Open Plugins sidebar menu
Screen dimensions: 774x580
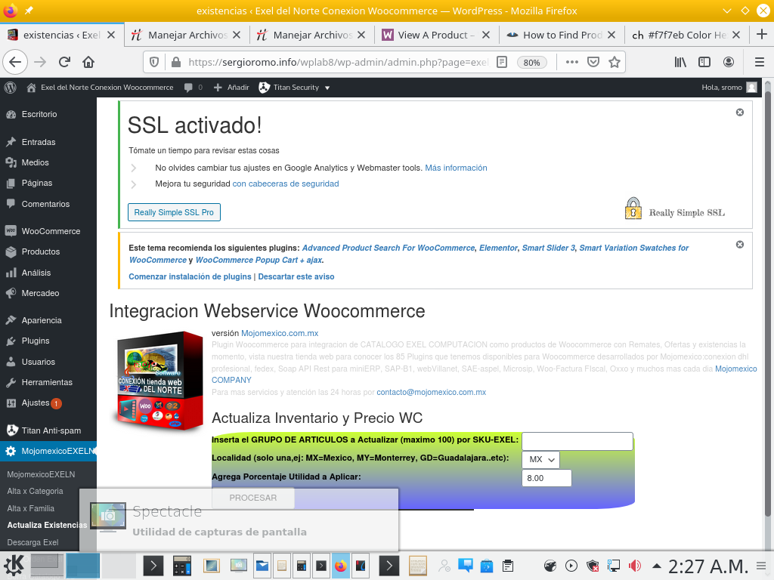35,341
